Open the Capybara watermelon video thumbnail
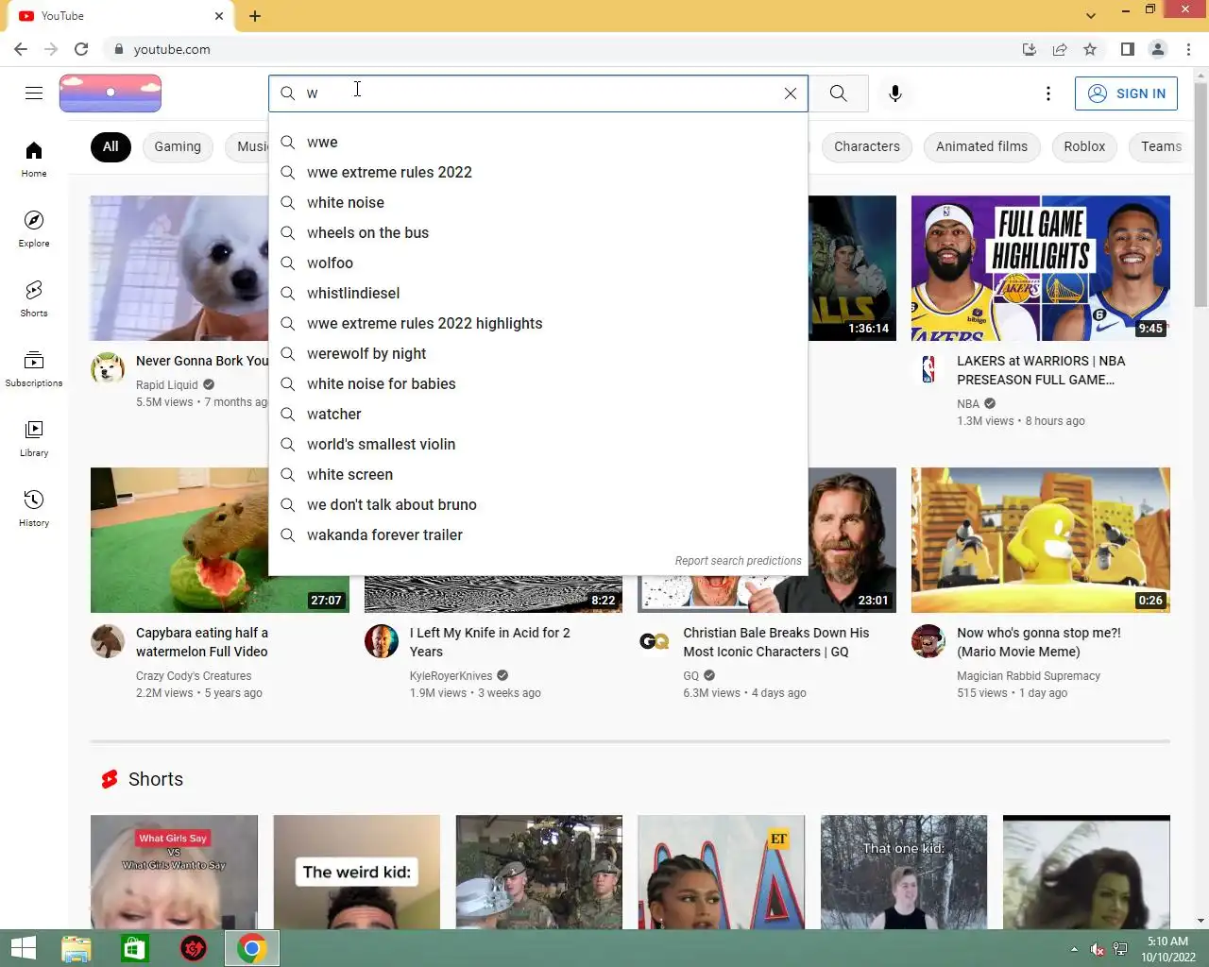This screenshot has height=967, width=1209. tap(220, 540)
